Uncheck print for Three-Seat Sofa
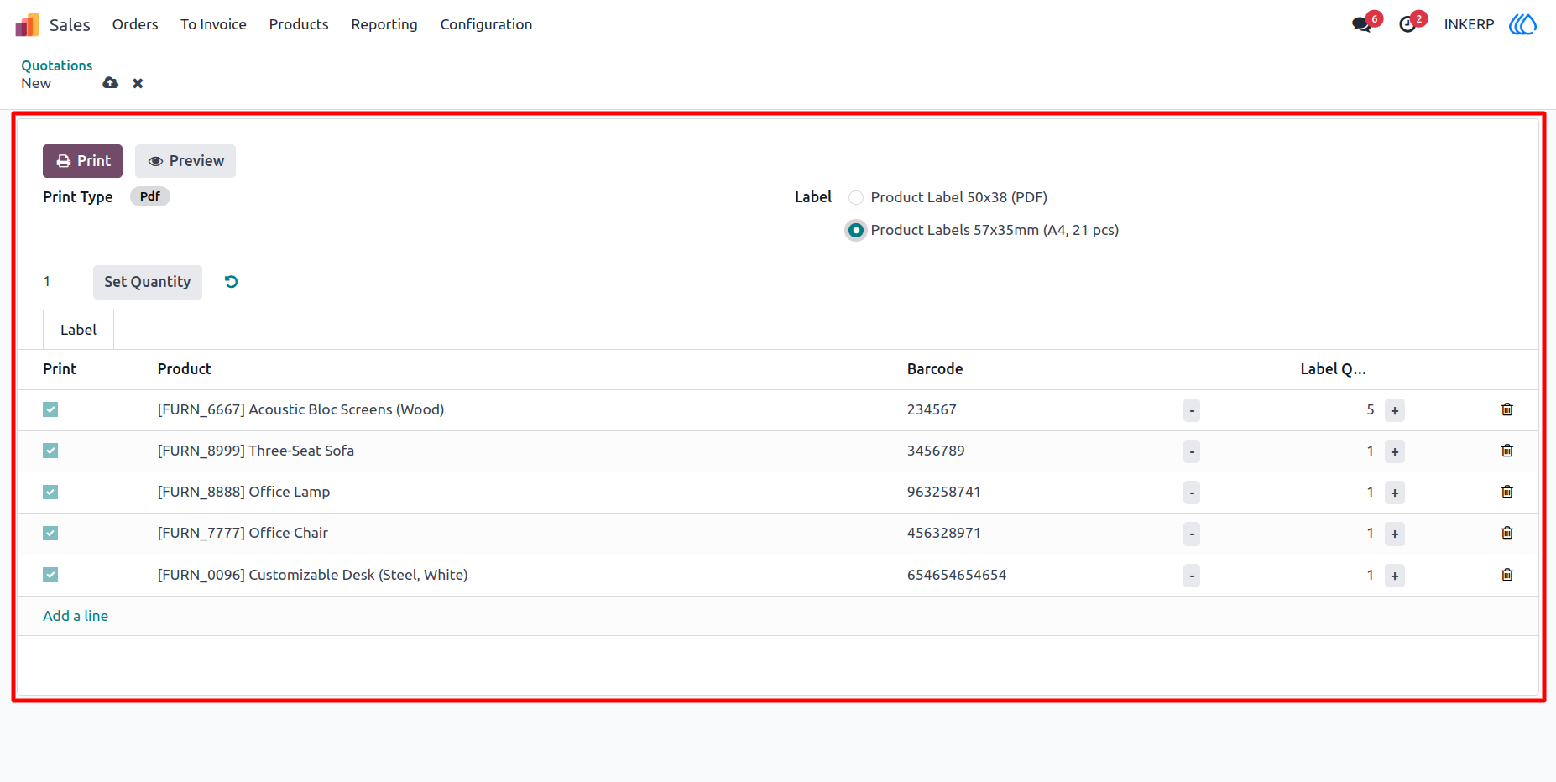1556x782 pixels. 50,451
